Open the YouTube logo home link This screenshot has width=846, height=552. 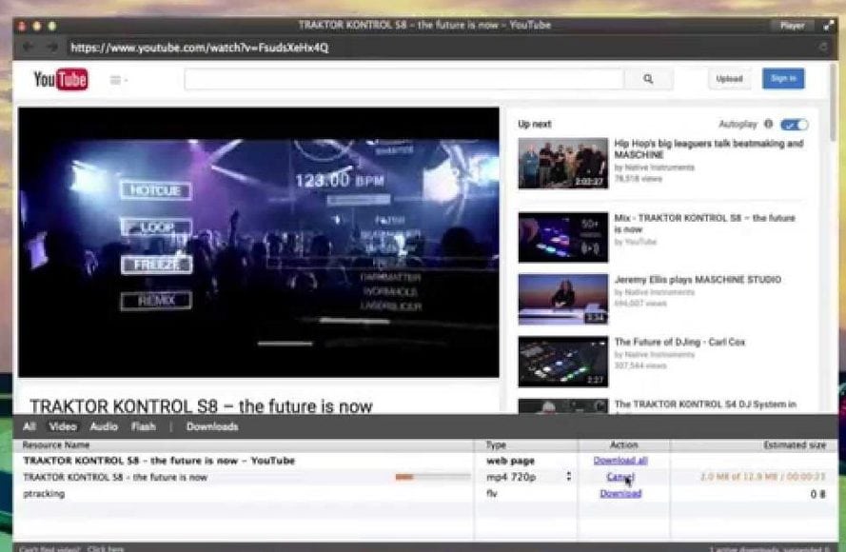[x=61, y=79]
